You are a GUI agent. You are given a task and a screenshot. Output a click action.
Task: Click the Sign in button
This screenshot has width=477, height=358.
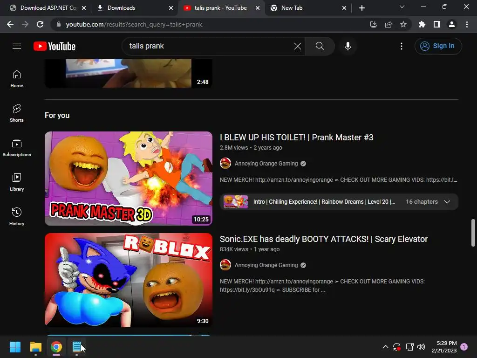click(438, 46)
